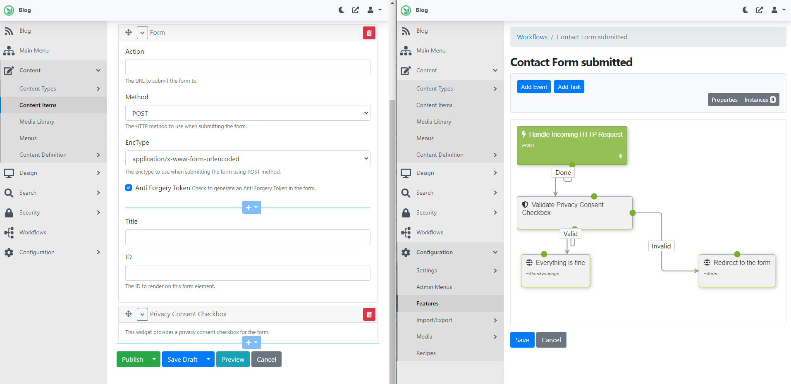Image resolution: width=791 pixels, height=384 pixels.
Task: Click add widget plus button below Privacy Consent
Action: (x=251, y=343)
